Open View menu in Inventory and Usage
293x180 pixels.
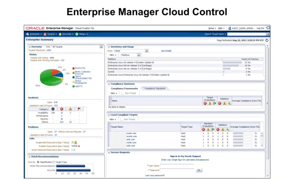point(113,55)
